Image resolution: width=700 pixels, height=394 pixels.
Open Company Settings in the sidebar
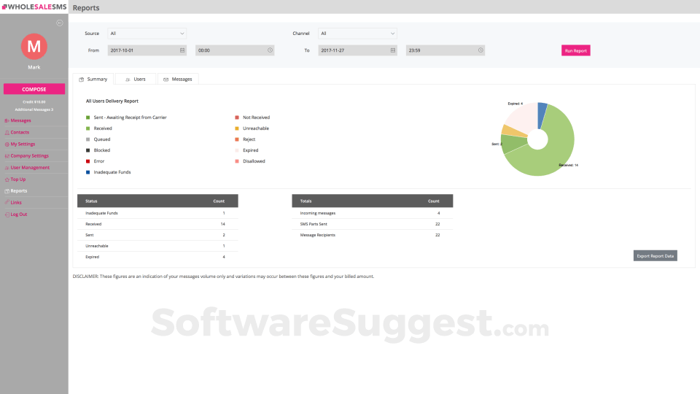point(29,155)
